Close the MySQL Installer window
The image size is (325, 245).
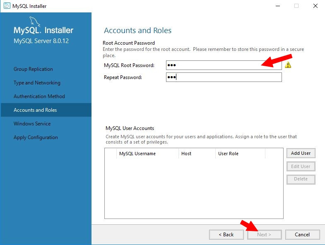click(x=315, y=6)
